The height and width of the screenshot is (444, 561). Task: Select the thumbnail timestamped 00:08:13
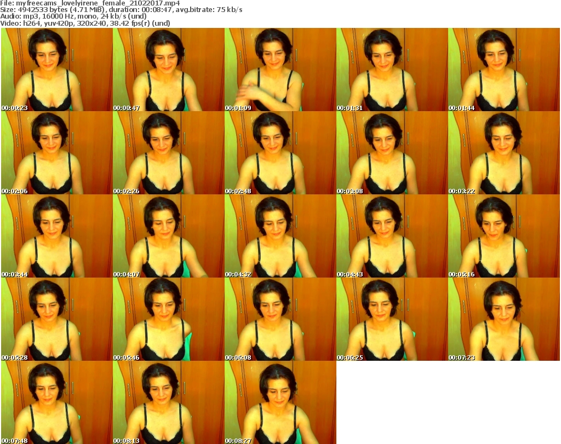pyautogui.click(x=169, y=402)
